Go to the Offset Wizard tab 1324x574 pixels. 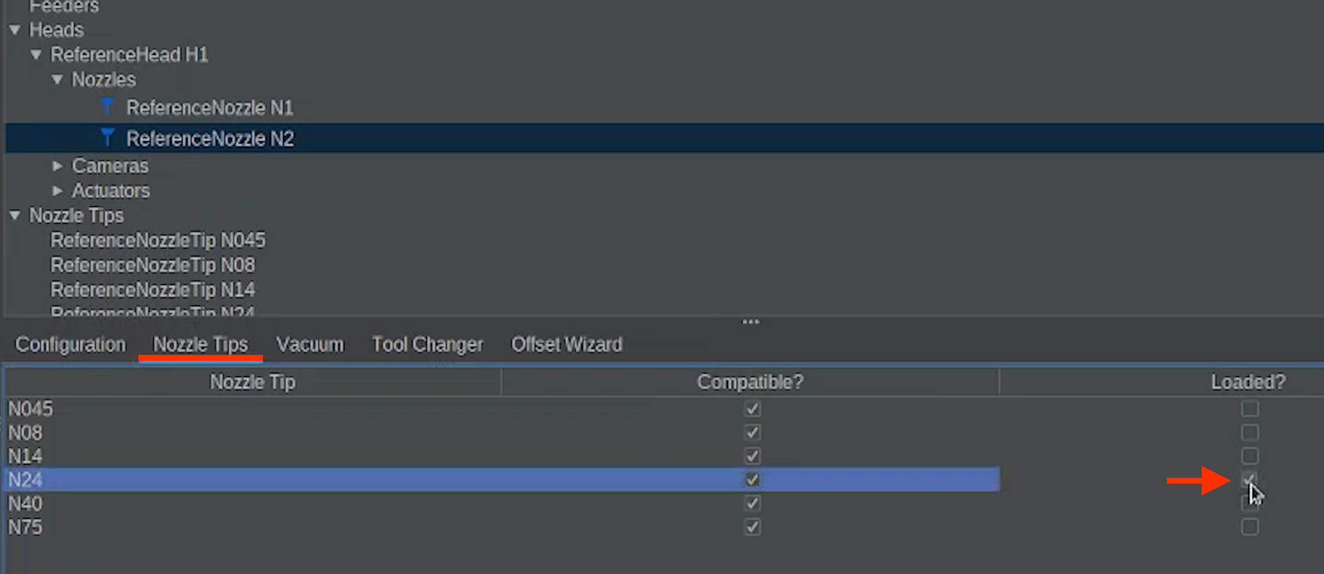point(566,344)
